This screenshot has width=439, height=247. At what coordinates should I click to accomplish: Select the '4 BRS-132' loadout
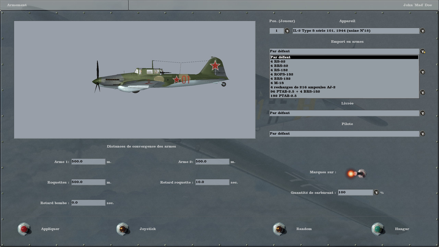pos(344,79)
